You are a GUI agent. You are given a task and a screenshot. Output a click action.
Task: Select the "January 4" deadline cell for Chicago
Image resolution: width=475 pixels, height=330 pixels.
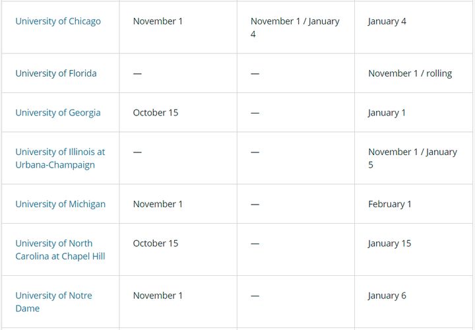coord(387,21)
